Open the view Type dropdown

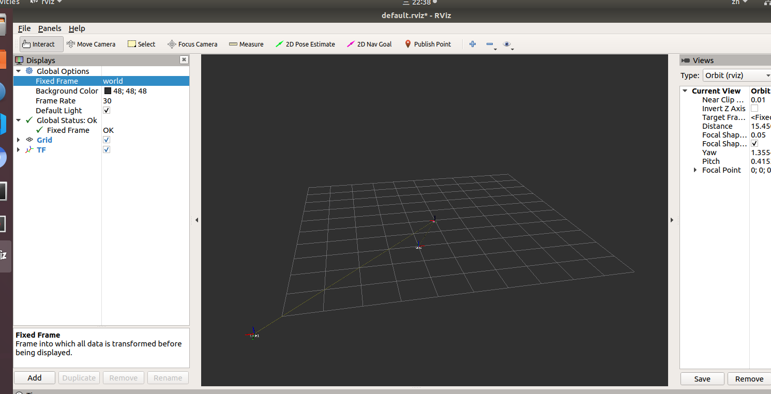[x=737, y=75]
